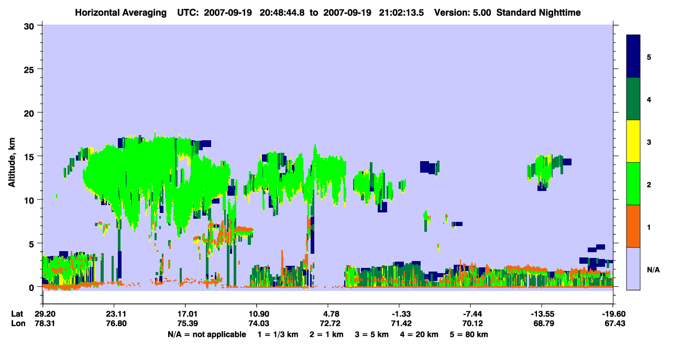Click end time '21:02:13.5' in title
This screenshot has width=681, height=349.
pos(401,13)
